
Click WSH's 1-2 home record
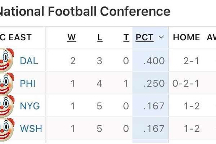coord(192,129)
